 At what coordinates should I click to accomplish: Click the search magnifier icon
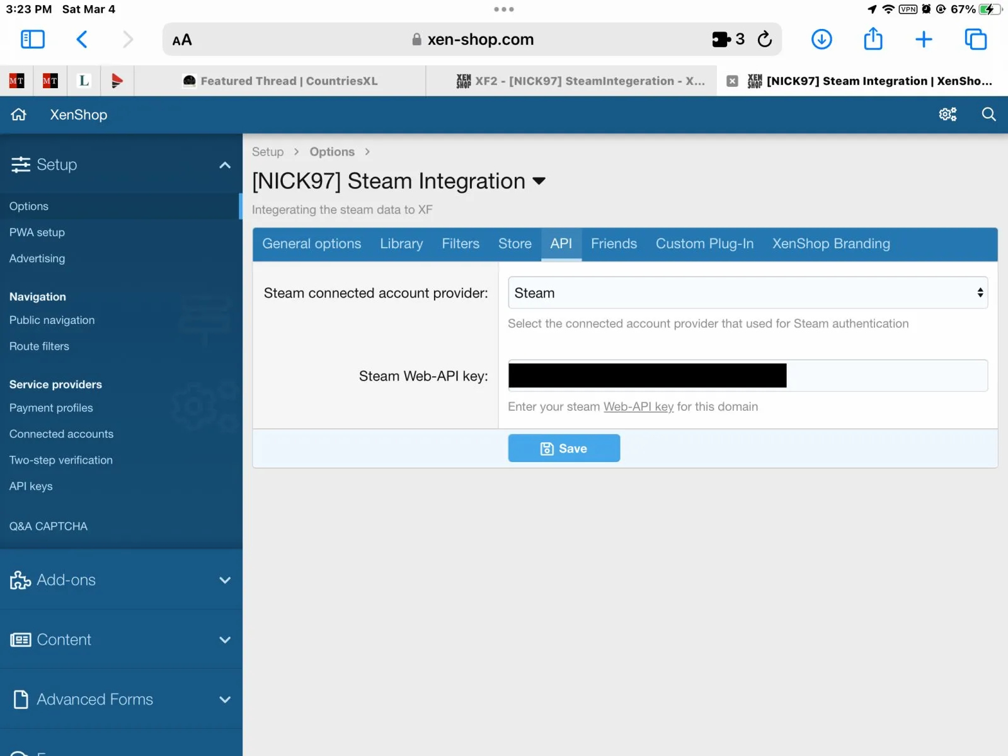988,115
